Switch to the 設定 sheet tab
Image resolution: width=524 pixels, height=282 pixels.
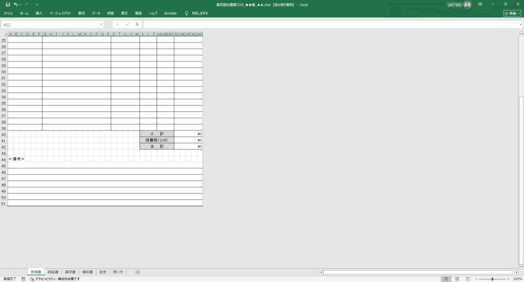[x=103, y=272]
